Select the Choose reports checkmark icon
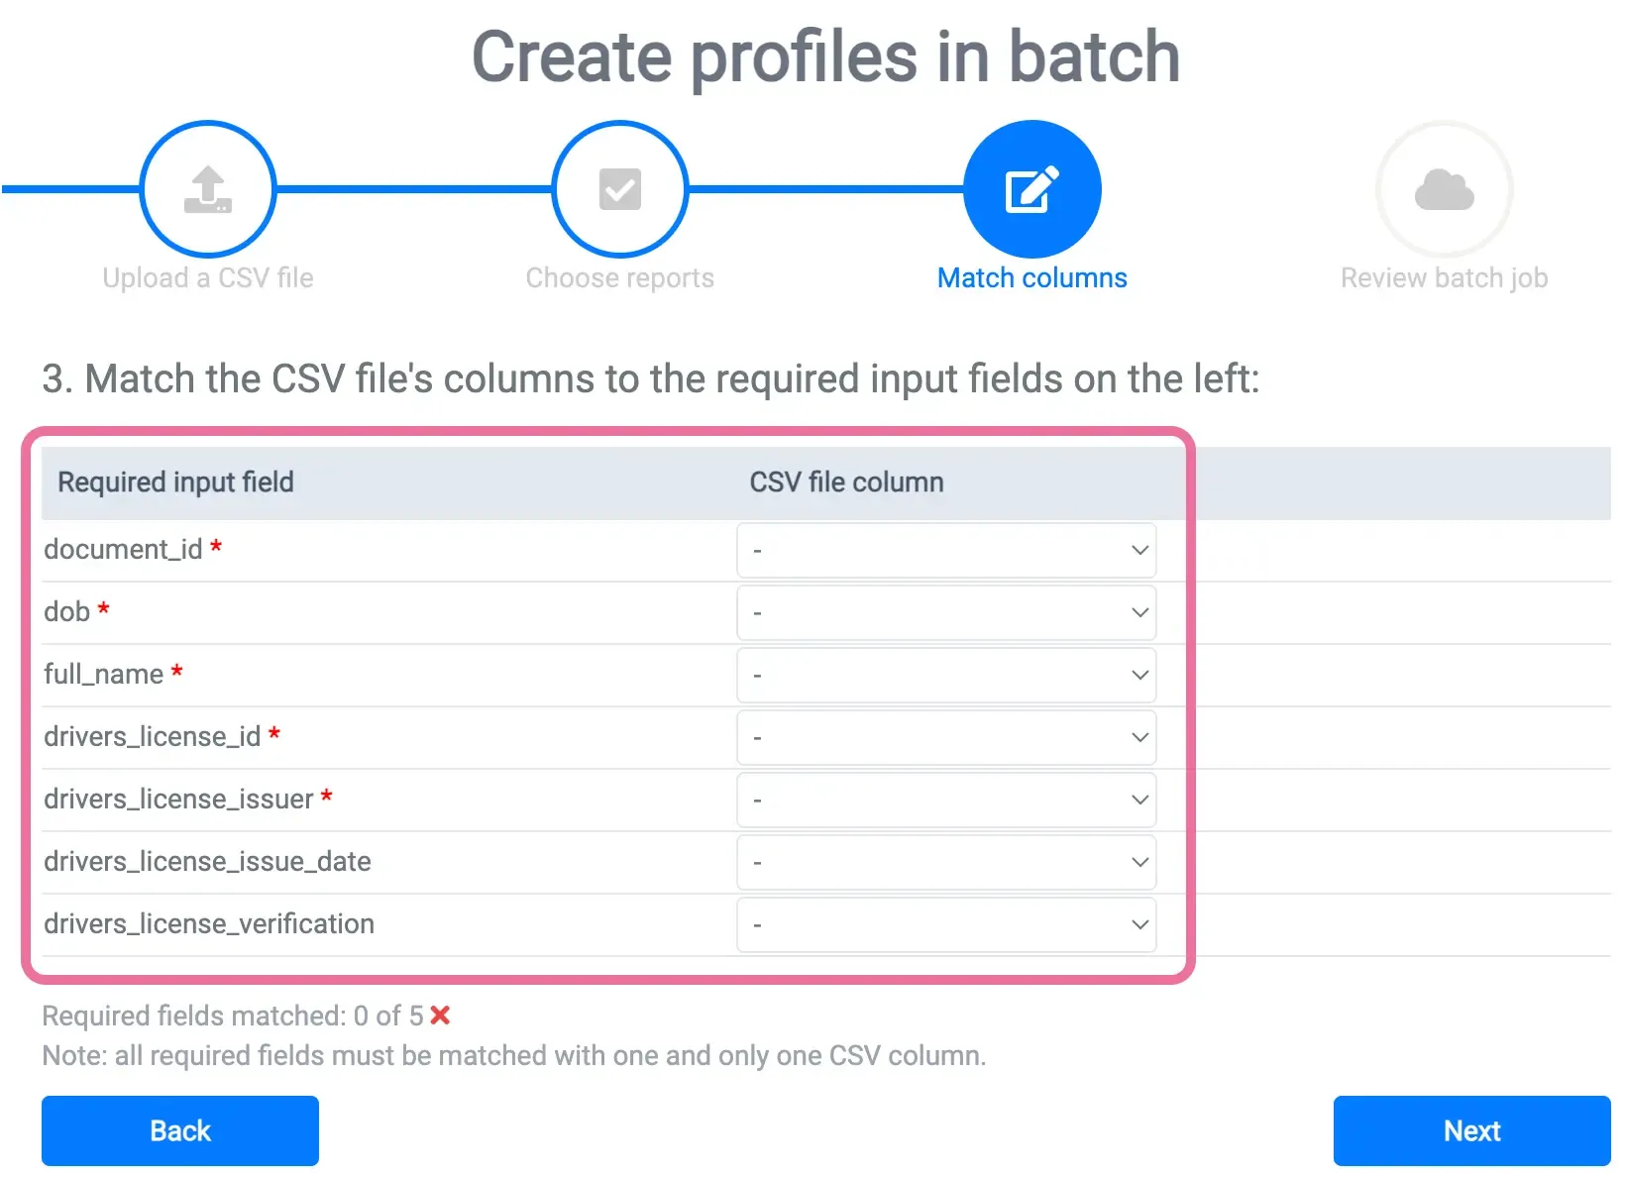 click(x=619, y=188)
